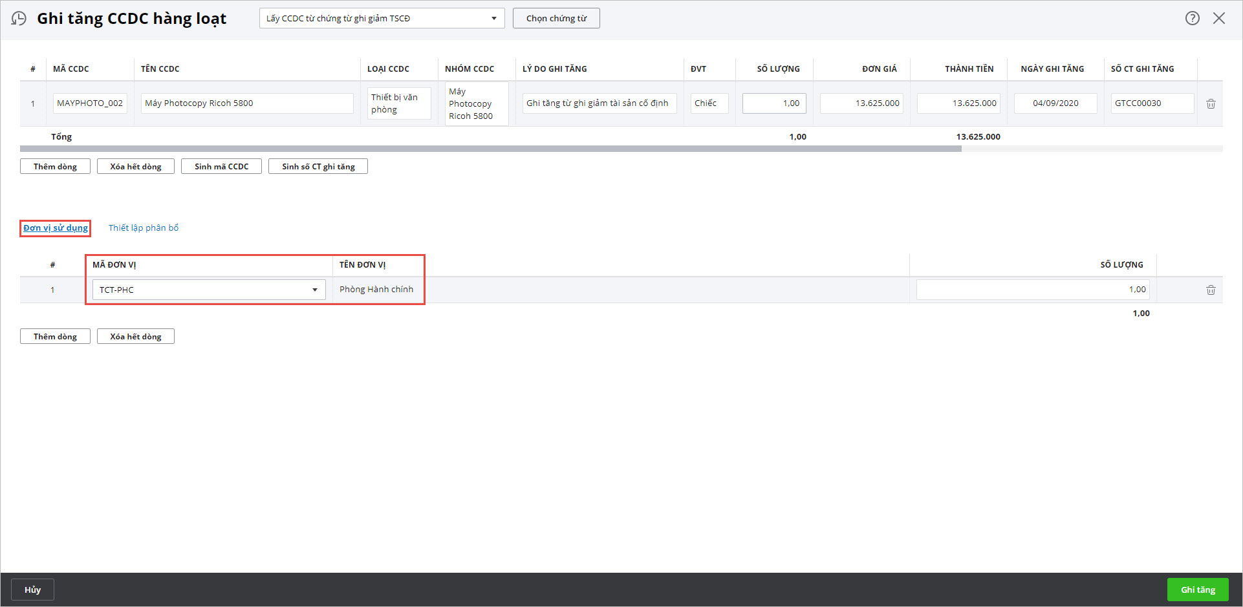Click the history clock icon beside title

tap(19, 18)
